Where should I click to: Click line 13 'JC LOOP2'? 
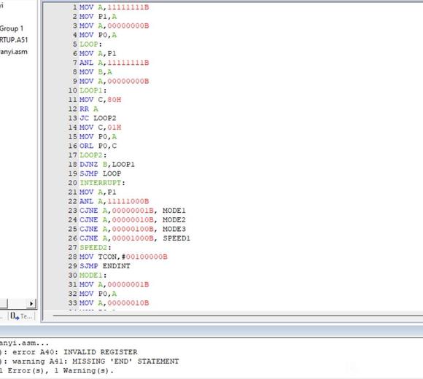tap(98, 118)
